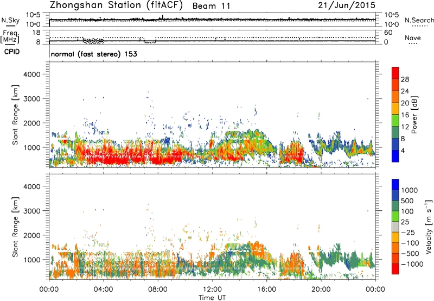Click the 'N.Search' legend label

pos(419,20)
